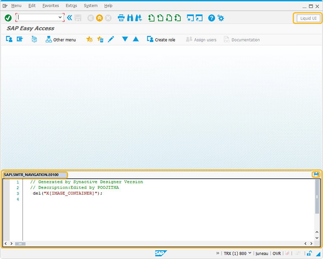Open Help question mark icon

212,18
